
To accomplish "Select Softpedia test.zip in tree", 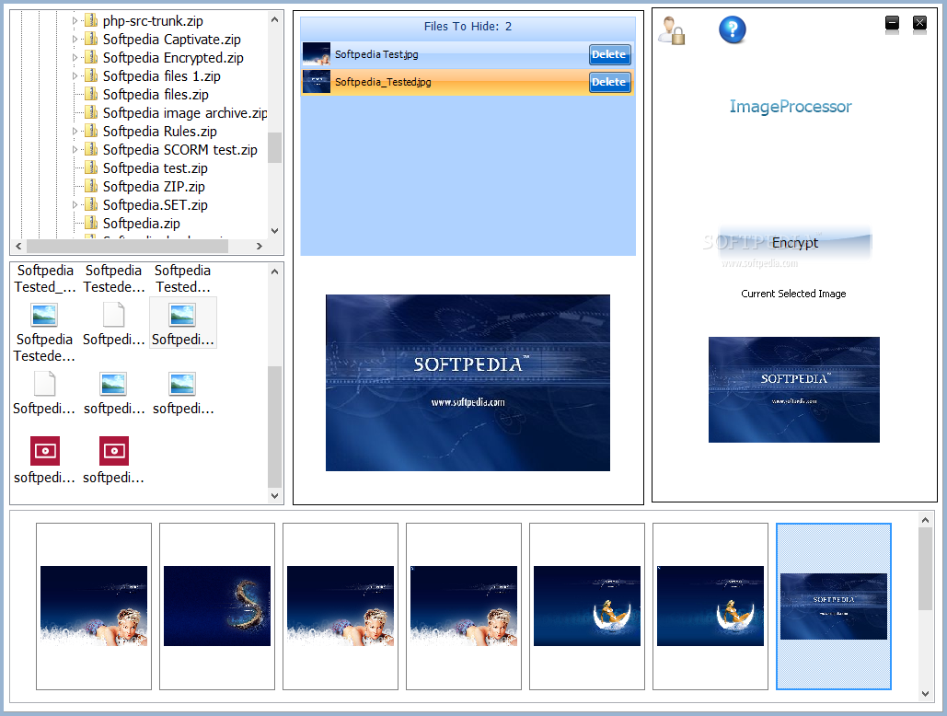I will pos(156,168).
